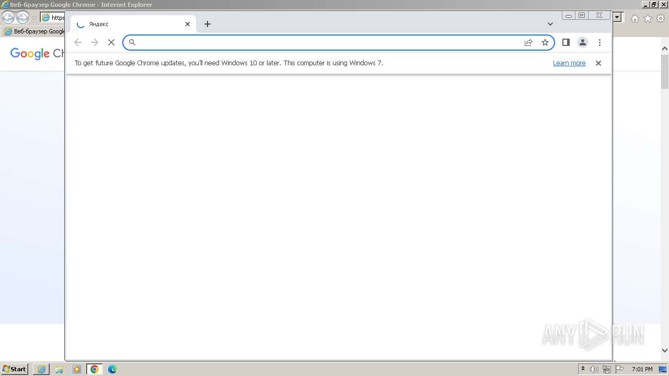669x376 pixels.
Task: Go forward in Internet Explorer
Action: [22, 17]
